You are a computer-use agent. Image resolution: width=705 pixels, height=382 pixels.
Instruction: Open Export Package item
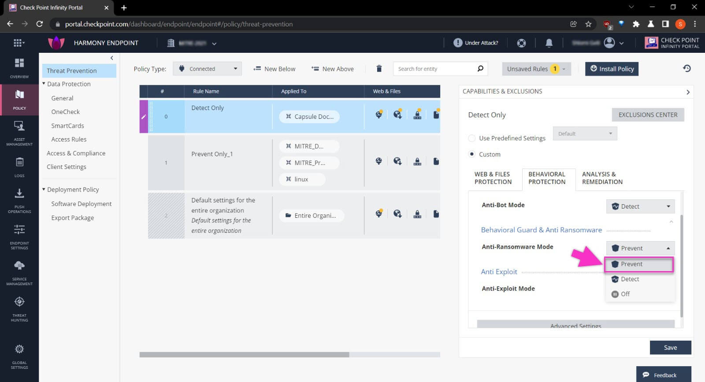[72, 218]
